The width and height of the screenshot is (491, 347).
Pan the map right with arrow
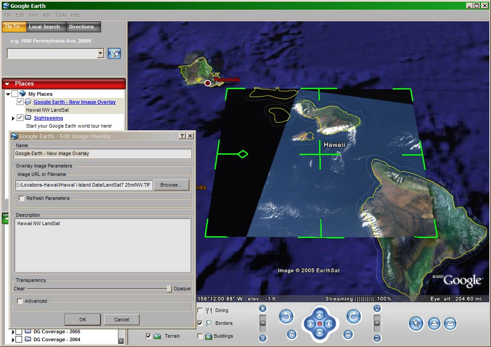tap(328, 324)
